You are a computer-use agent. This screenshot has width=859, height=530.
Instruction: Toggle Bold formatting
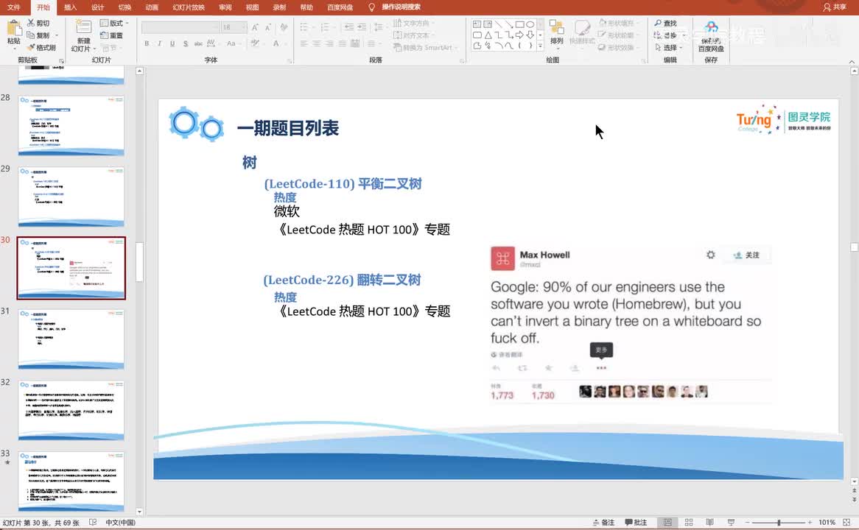coord(147,43)
